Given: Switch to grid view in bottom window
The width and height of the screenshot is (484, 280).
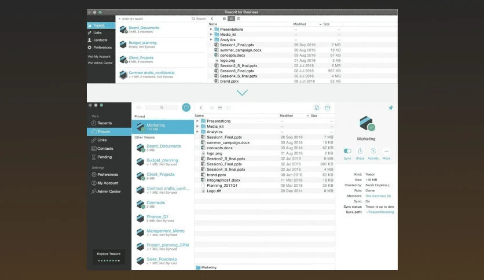Looking at the screenshot, I should click(212, 108).
